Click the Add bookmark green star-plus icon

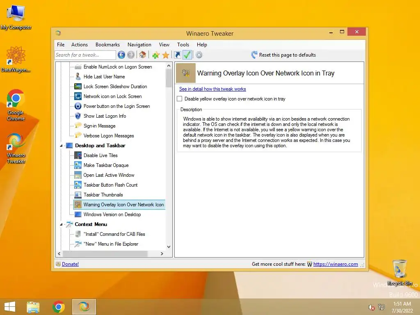(x=156, y=55)
